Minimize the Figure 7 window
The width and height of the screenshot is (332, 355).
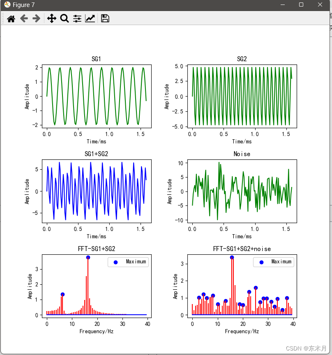283,5
